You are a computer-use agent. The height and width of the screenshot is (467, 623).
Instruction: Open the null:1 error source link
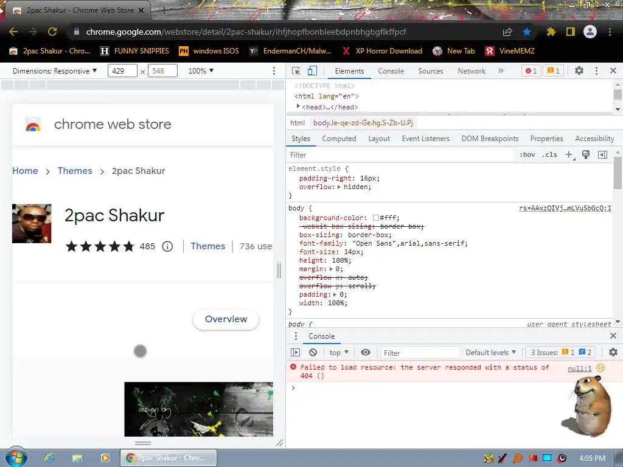pos(580,368)
